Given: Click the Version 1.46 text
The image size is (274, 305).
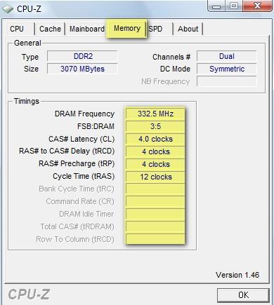Looking at the screenshot, I should click(x=237, y=275).
